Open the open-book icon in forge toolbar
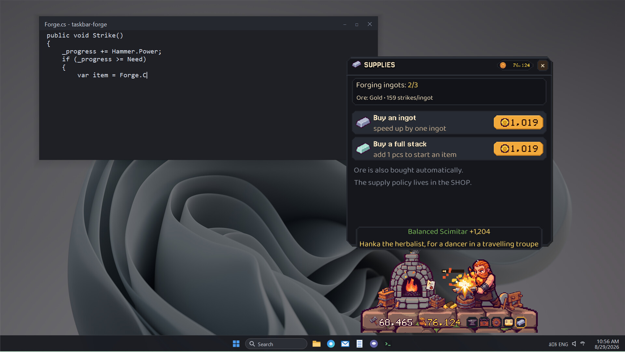 pyautogui.click(x=508, y=322)
